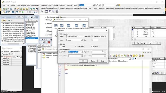Switch to the Data Access palette tab
Viewport: 166px width, 93px height.
click(x=69, y=9)
